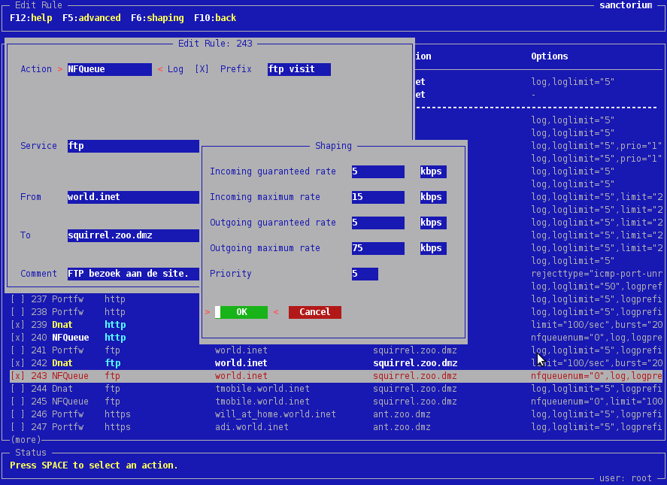The height and width of the screenshot is (485, 667).
Task: Open F5:advanced menu option
Action: click(91, 18)
